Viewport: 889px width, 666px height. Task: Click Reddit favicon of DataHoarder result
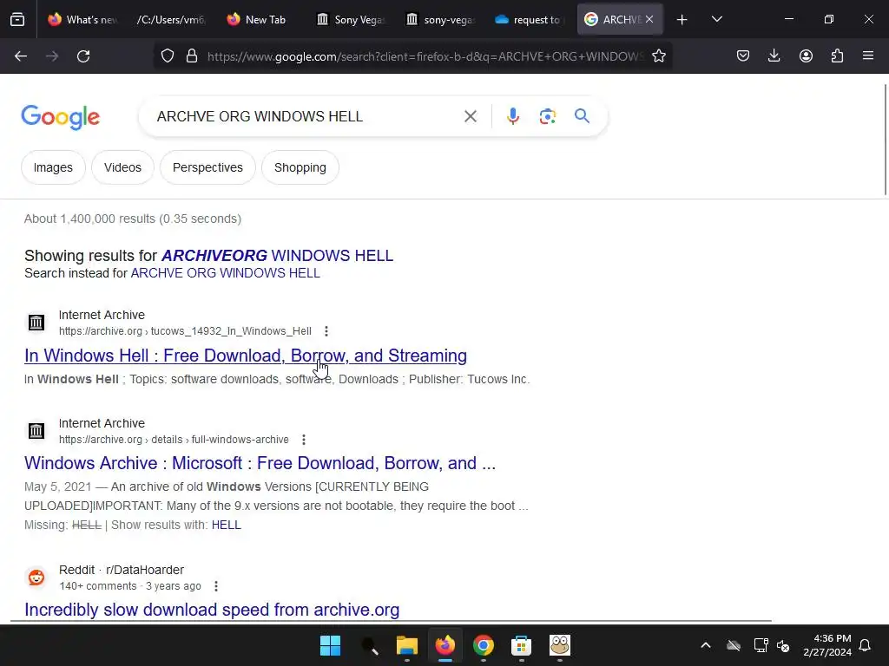36,578
